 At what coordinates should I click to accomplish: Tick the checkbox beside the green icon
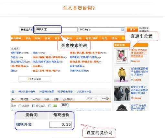tap(50, 106)
